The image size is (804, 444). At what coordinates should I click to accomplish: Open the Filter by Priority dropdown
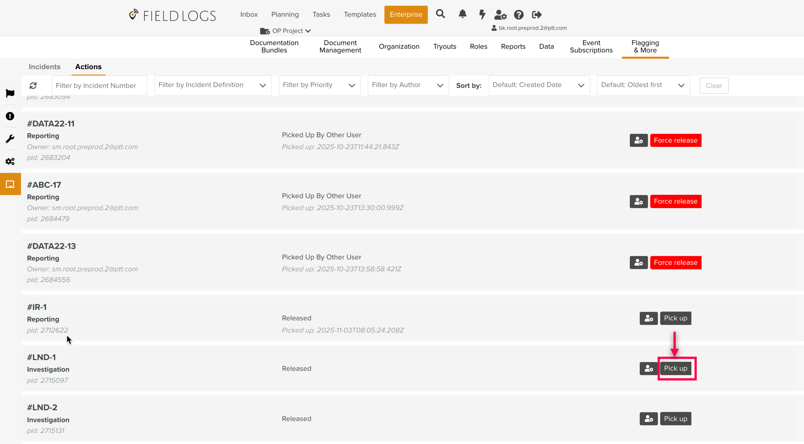[319, 85]
